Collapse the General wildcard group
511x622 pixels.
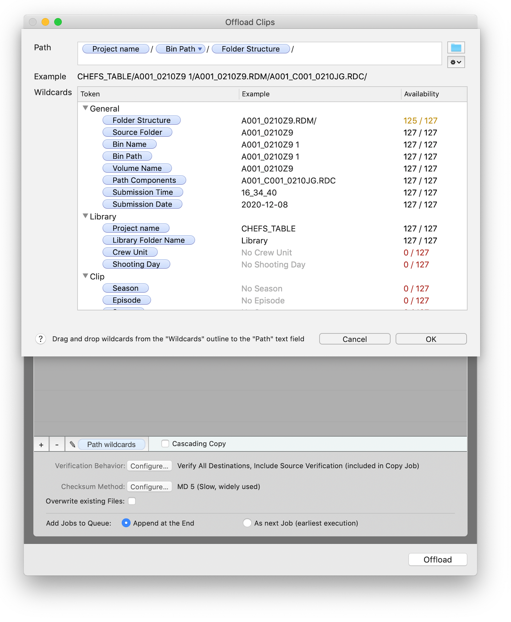tap(86, 108)
